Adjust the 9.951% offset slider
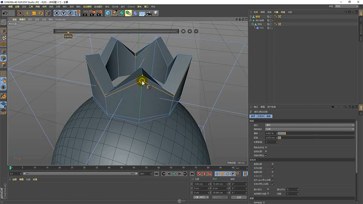 tap(316, 133)
